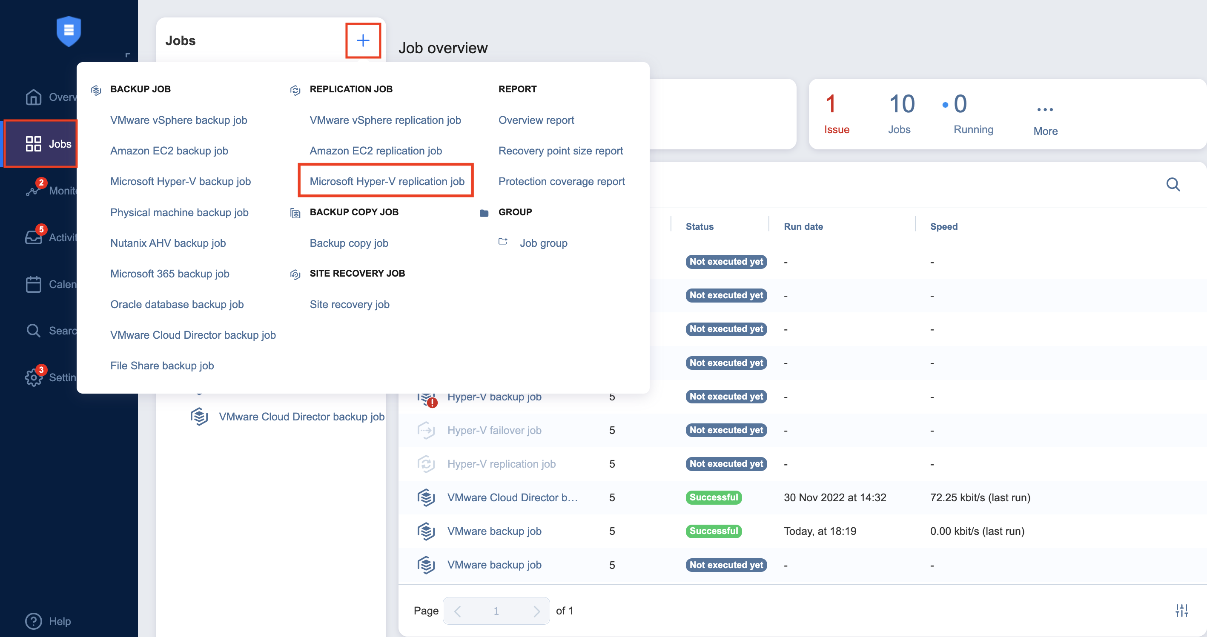Open the More ellipsis in summary
Image resolution: width=1207 pixels, height=637 pixels.
click(1045, 110)
